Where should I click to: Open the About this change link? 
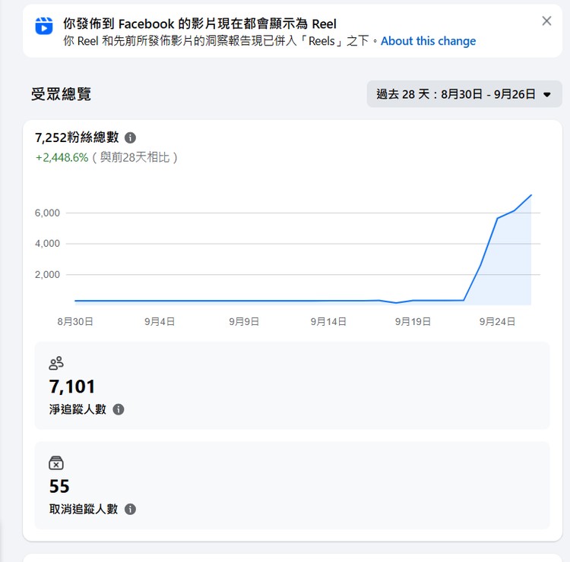pyautogui.click(x=428, y=41)
